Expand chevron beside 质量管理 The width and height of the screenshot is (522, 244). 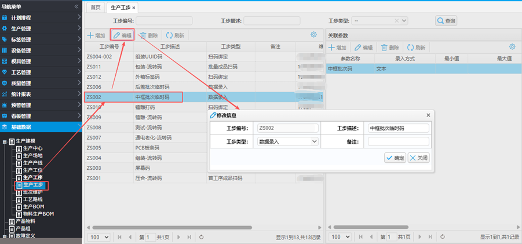(x=79, y=82)
